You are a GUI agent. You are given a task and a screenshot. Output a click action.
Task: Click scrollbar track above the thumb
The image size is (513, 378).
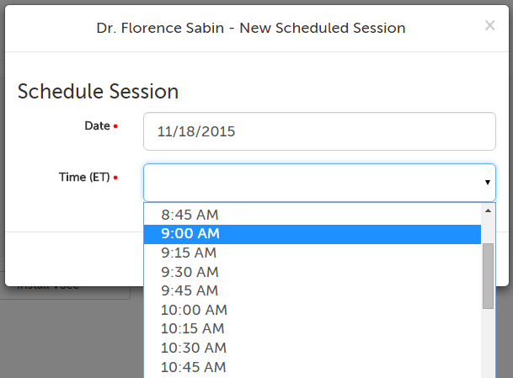(x=488, y=231)
